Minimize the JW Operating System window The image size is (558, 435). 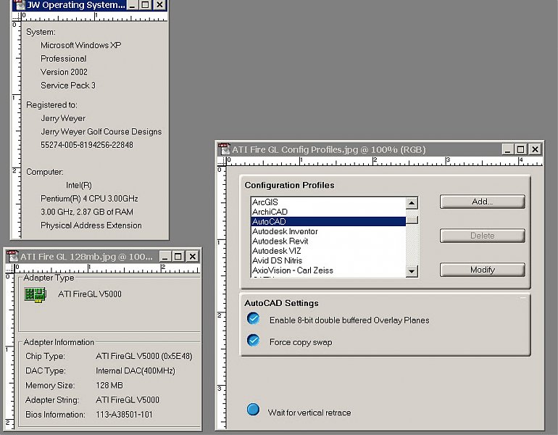tap(132, 5)
